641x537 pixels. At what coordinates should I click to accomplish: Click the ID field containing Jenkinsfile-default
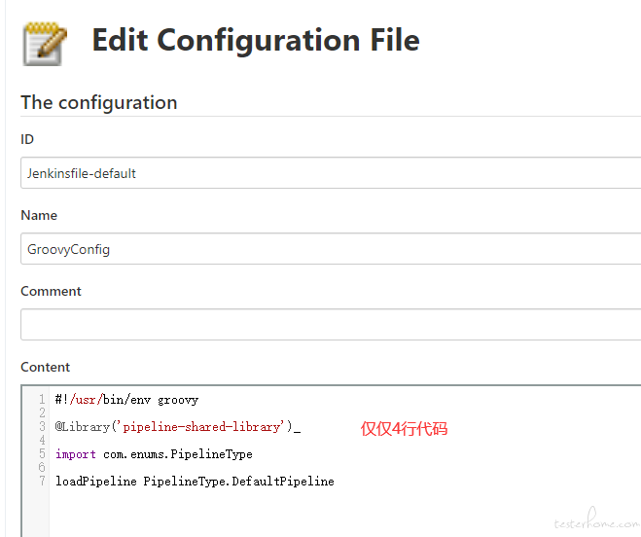331,173
